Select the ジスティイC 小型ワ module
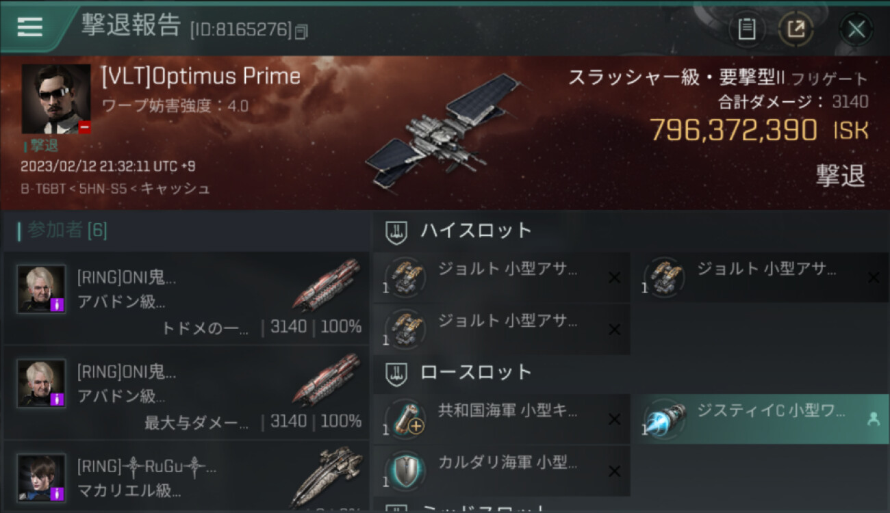This screenshot has width=890, height=513. coord(760,419)
